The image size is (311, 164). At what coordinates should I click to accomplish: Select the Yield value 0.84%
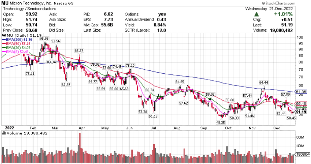point(160,25)
